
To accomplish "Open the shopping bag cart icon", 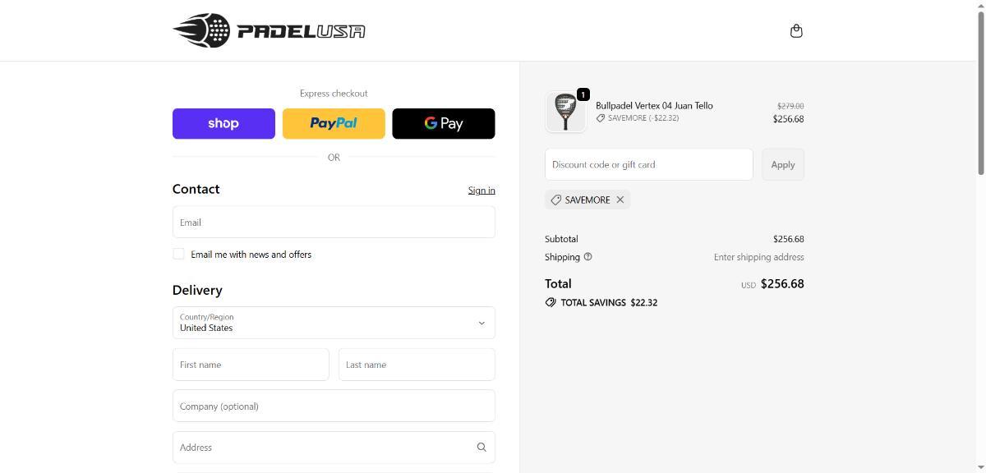I will pyautogui.click(x=795, y=31).
